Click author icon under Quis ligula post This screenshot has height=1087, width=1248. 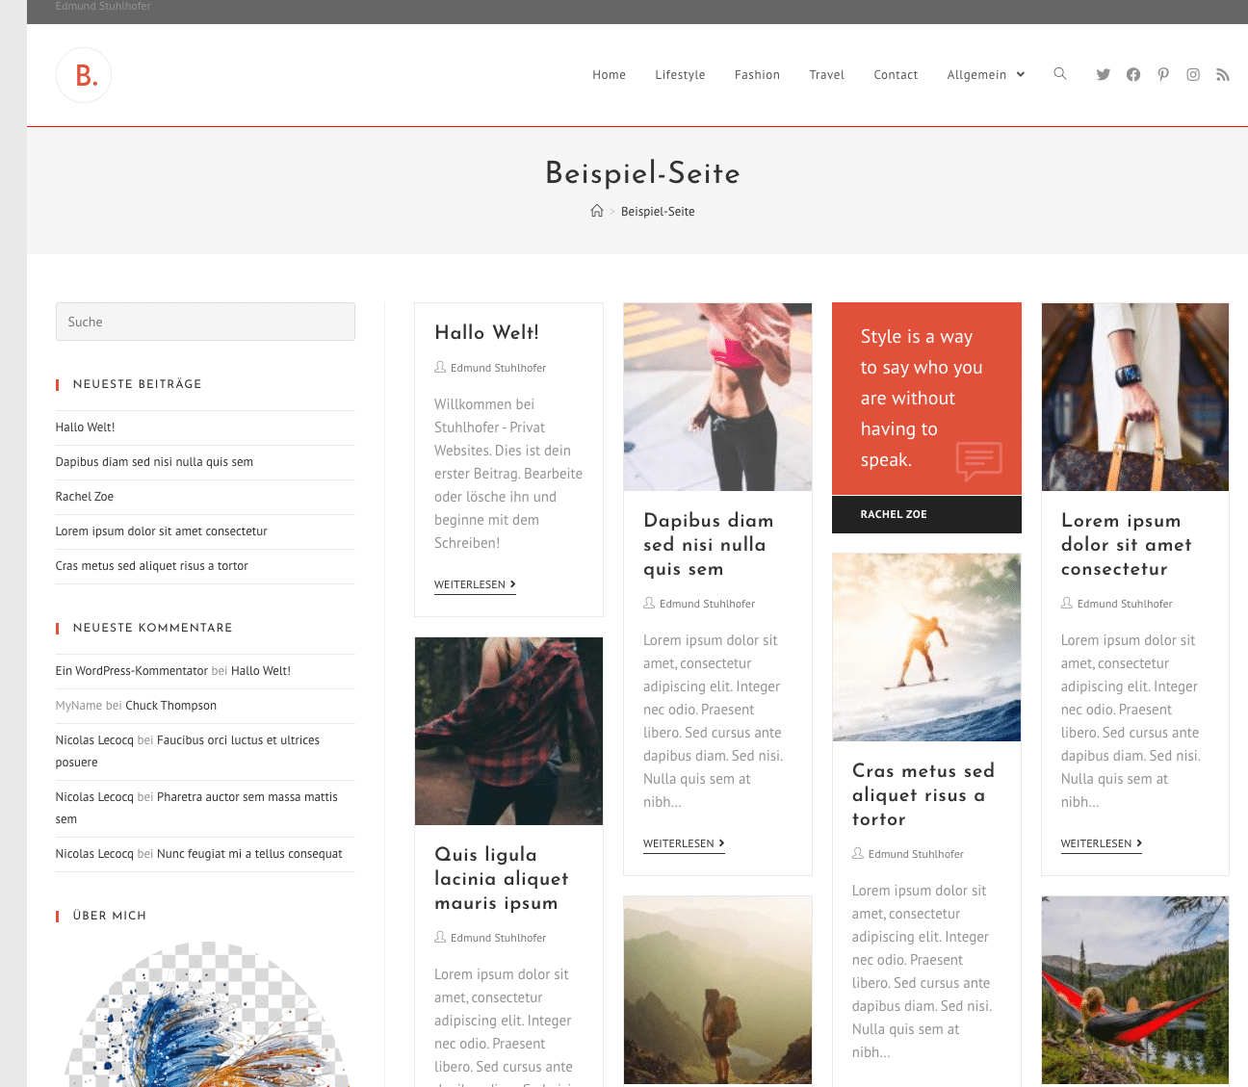click(x=440, y=937)
